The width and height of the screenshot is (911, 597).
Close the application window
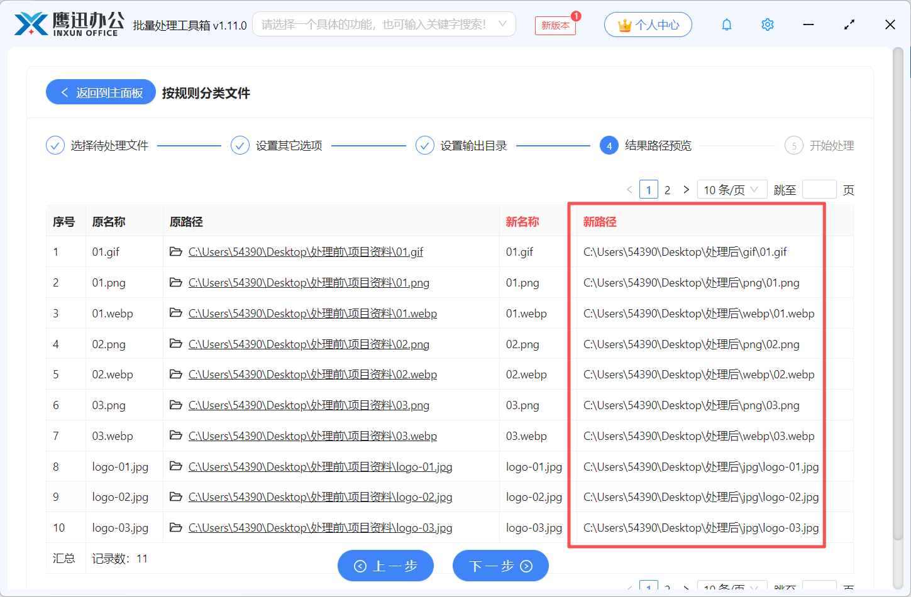[890, 25]
